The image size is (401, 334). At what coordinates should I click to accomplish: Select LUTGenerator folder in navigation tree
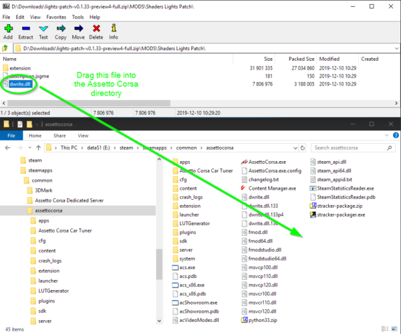point(49,291)
